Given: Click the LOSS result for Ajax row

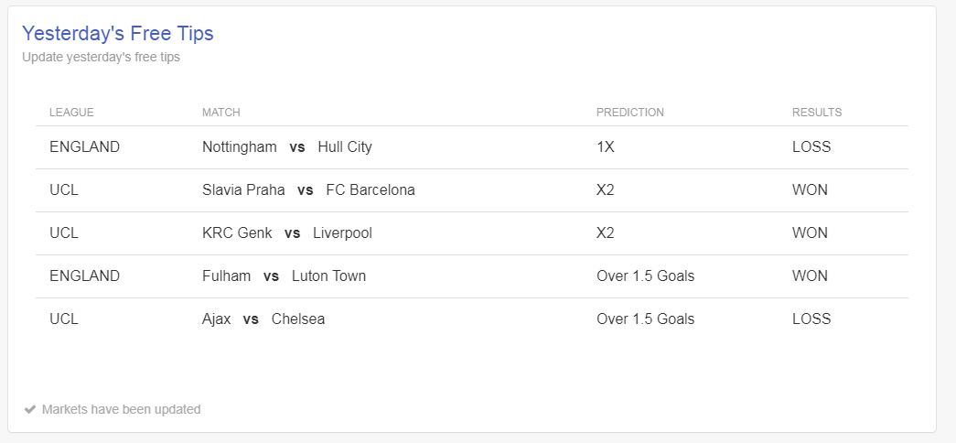Looking at the screenshot, I should pos(811,319).
